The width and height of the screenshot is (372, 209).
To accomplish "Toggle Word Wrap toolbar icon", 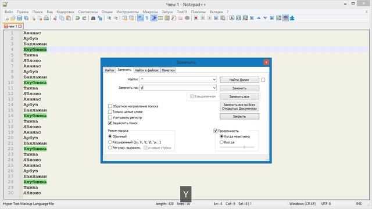I will (141, 18).
